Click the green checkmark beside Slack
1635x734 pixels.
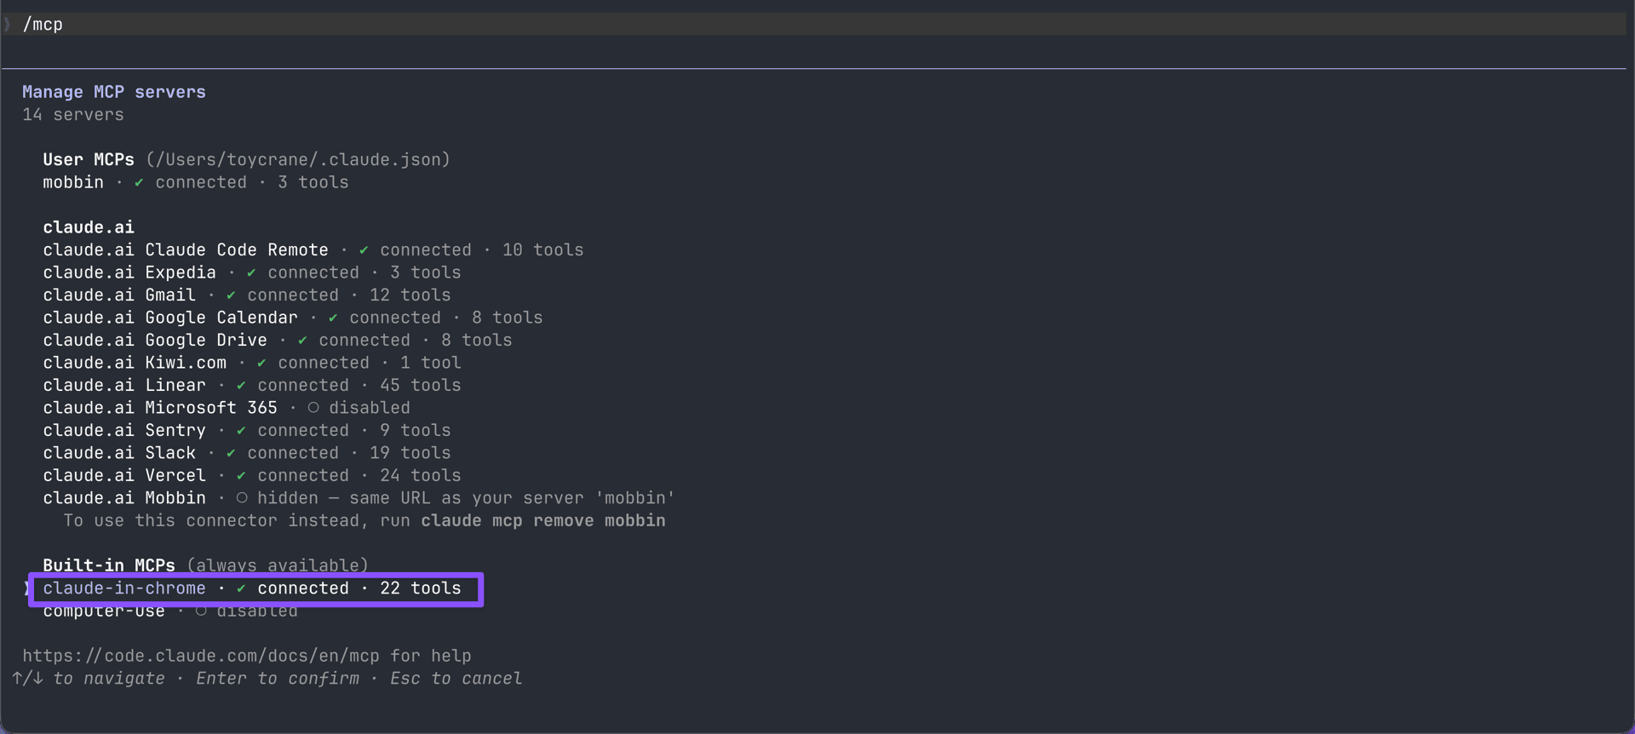tap(231, 453)
